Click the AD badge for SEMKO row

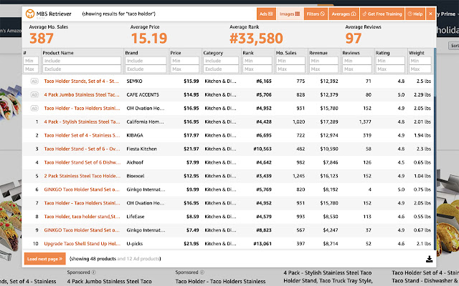[34, 81]
